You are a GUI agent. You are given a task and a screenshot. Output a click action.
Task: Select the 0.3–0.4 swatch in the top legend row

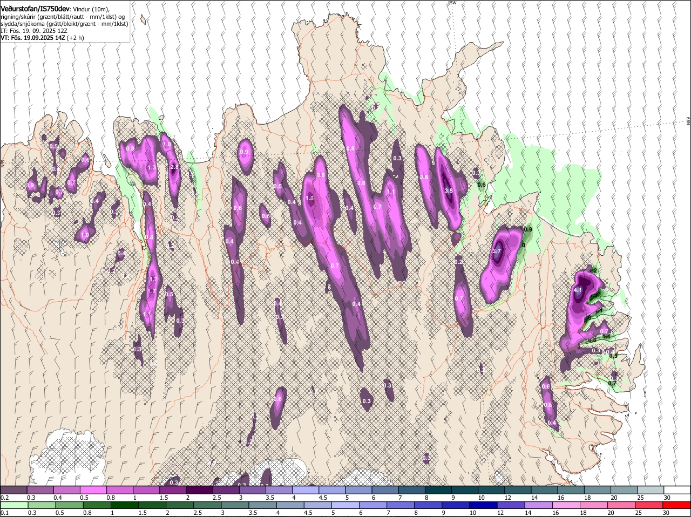[x=40, y=490]
